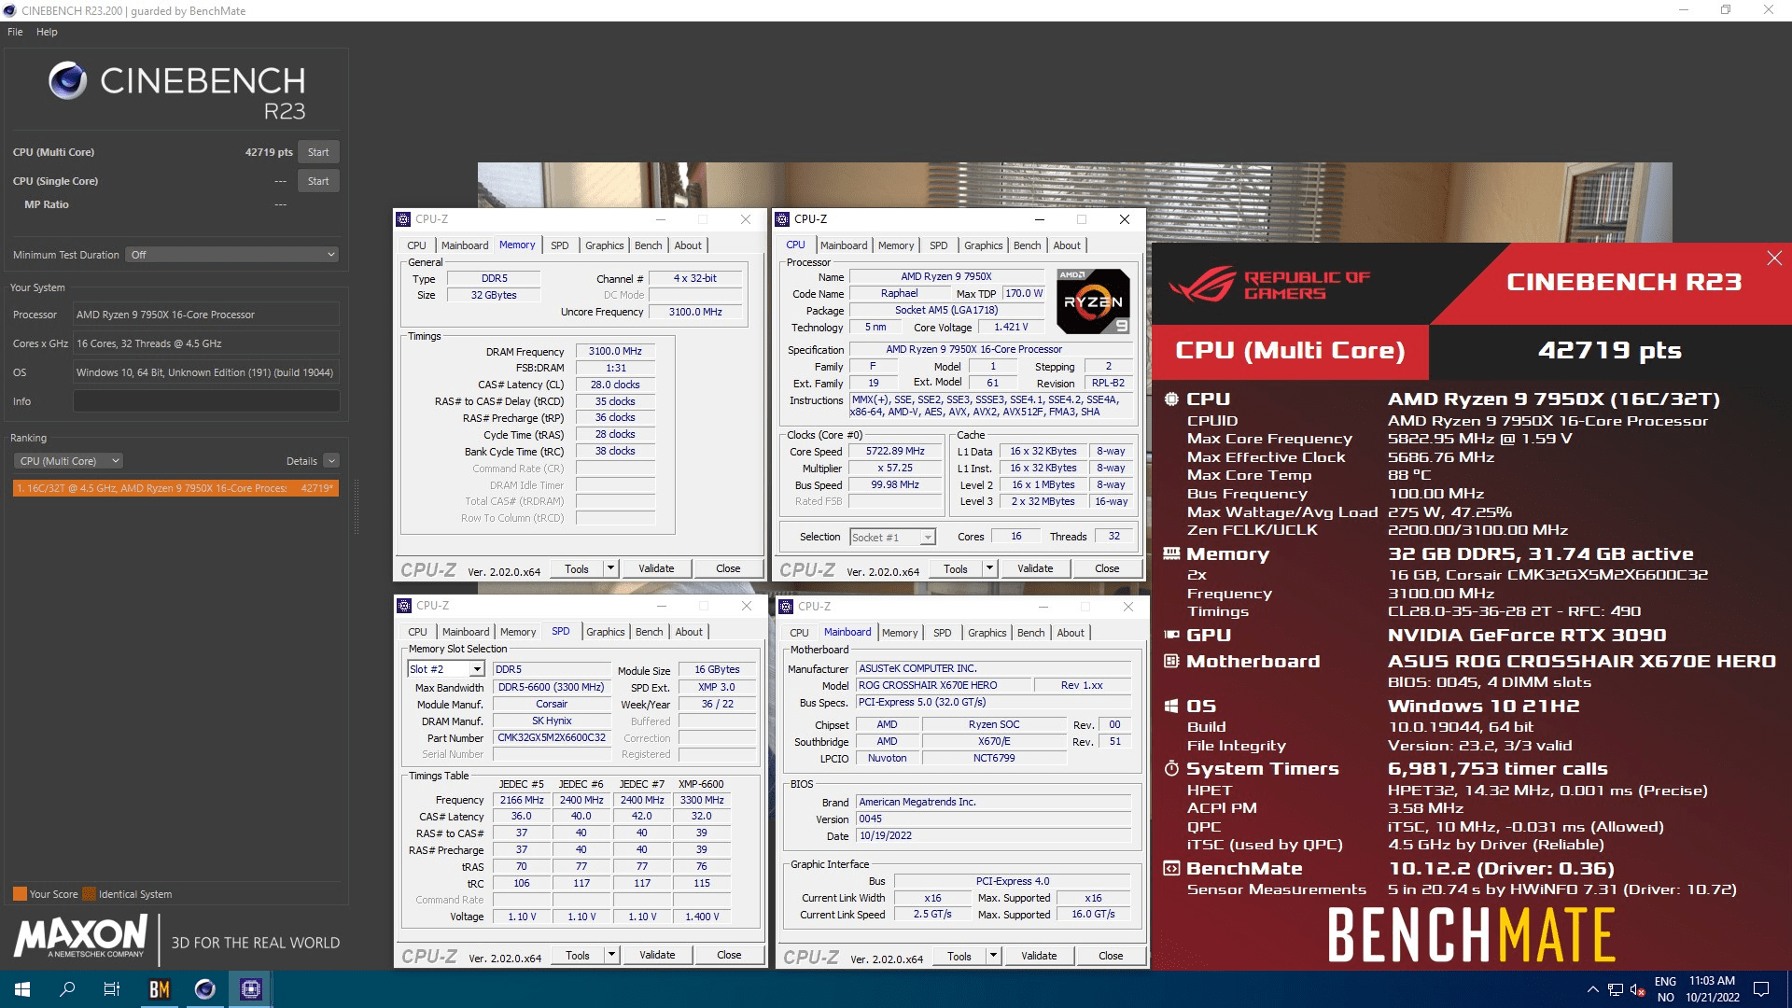
Task: Click Close button in SPD CPU-Z window
Action: [x=729, y=955]
